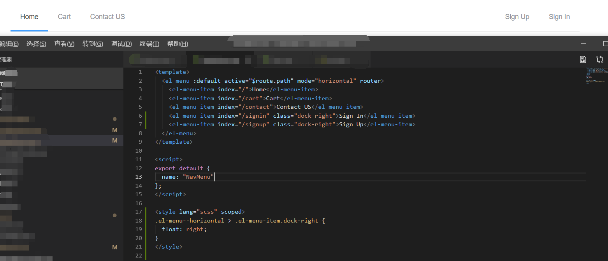Click the M badge on the selected explorer row
The height and width of the screenshot is (261, 608).
(x=115, y=141)
